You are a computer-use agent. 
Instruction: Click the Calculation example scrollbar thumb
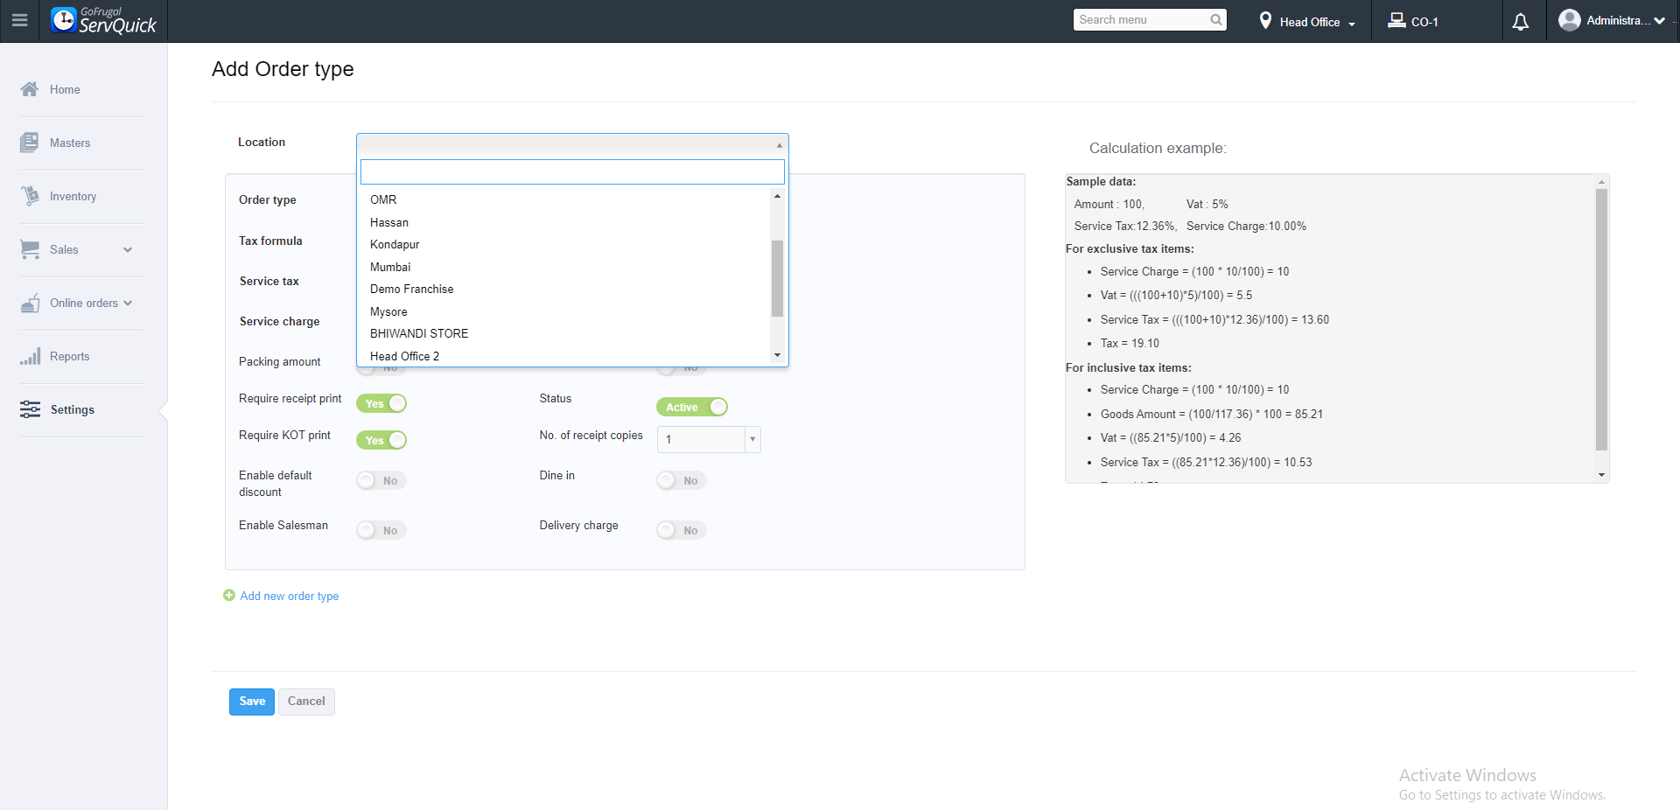(1601, 319)
